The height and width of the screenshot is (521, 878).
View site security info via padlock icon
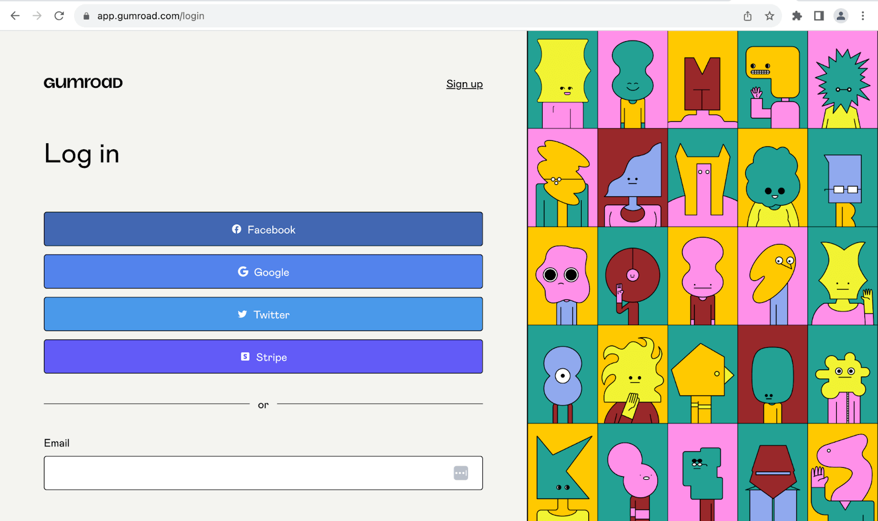pos(86,16)
